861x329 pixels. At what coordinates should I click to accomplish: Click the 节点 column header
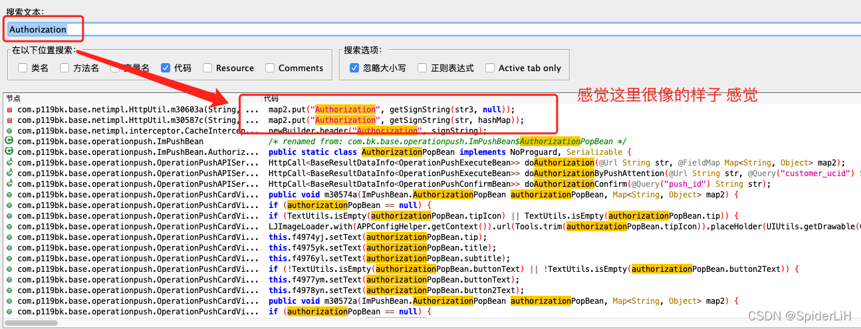(13, 98)
